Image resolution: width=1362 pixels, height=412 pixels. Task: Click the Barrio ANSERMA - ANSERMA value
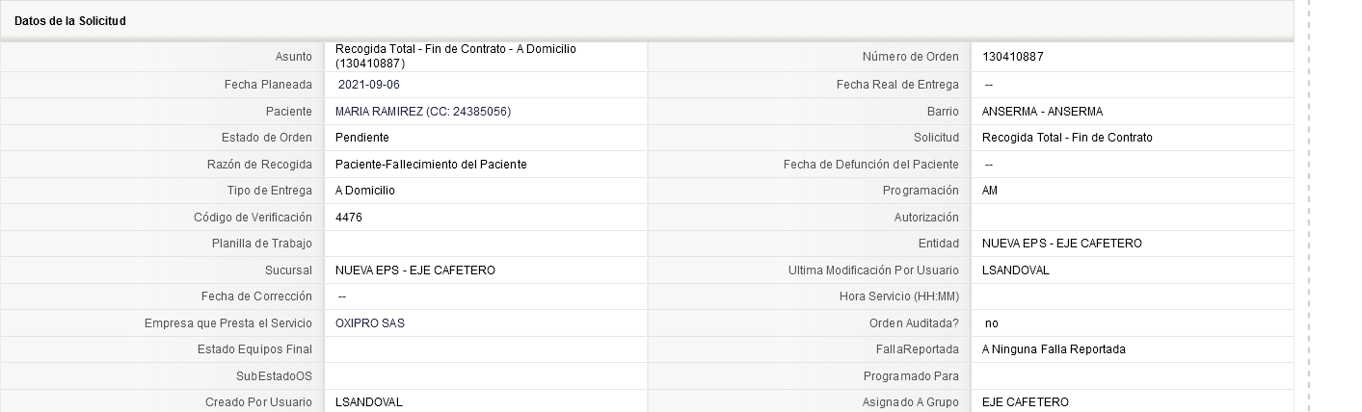[x=1042, y=112]
